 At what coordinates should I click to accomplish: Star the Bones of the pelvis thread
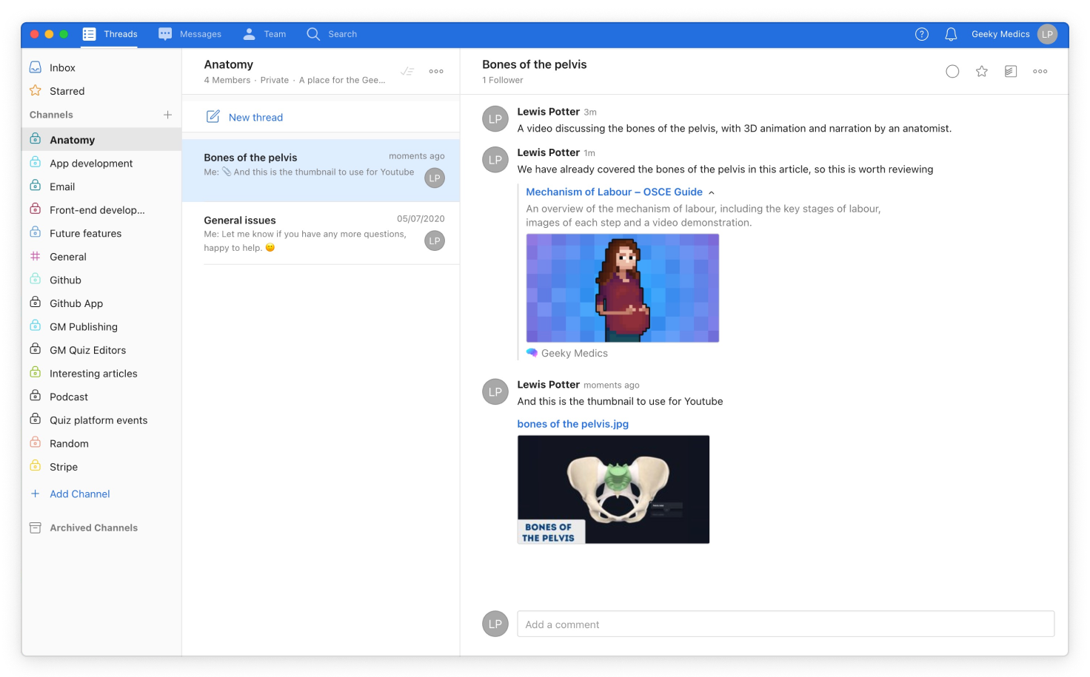(x=981, y=71)
